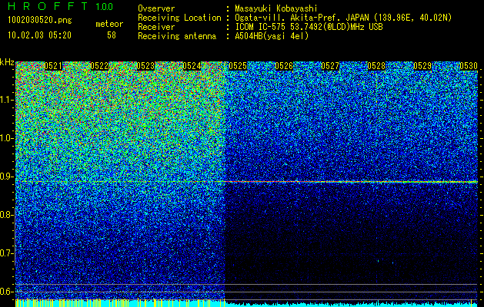Click the 0524 time marker

pos(192,66)
